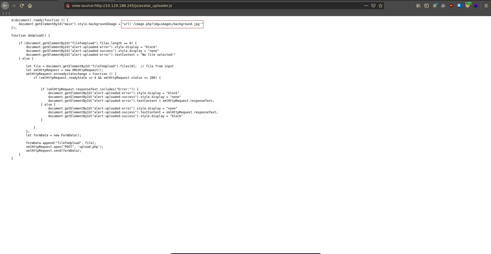Open the Firefox home page
Viewport: 491px width, 254px height.
pos(30,6)
